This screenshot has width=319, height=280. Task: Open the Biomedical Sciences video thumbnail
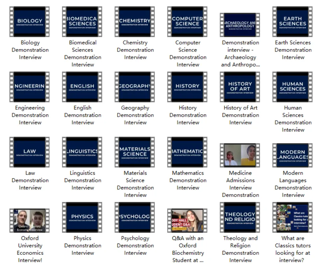coord(82,22)
